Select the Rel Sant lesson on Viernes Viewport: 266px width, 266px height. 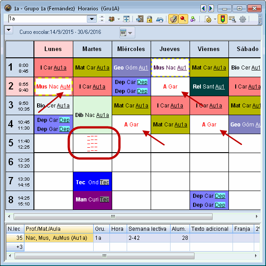tap(209, 87)
